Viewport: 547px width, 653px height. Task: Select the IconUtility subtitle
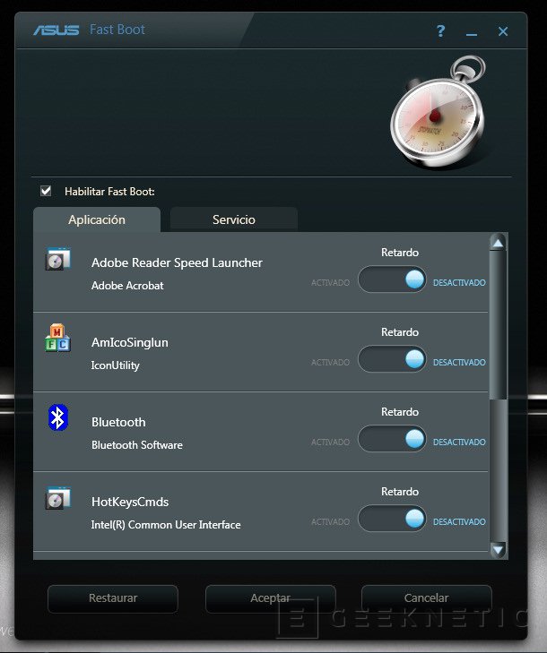115,365
